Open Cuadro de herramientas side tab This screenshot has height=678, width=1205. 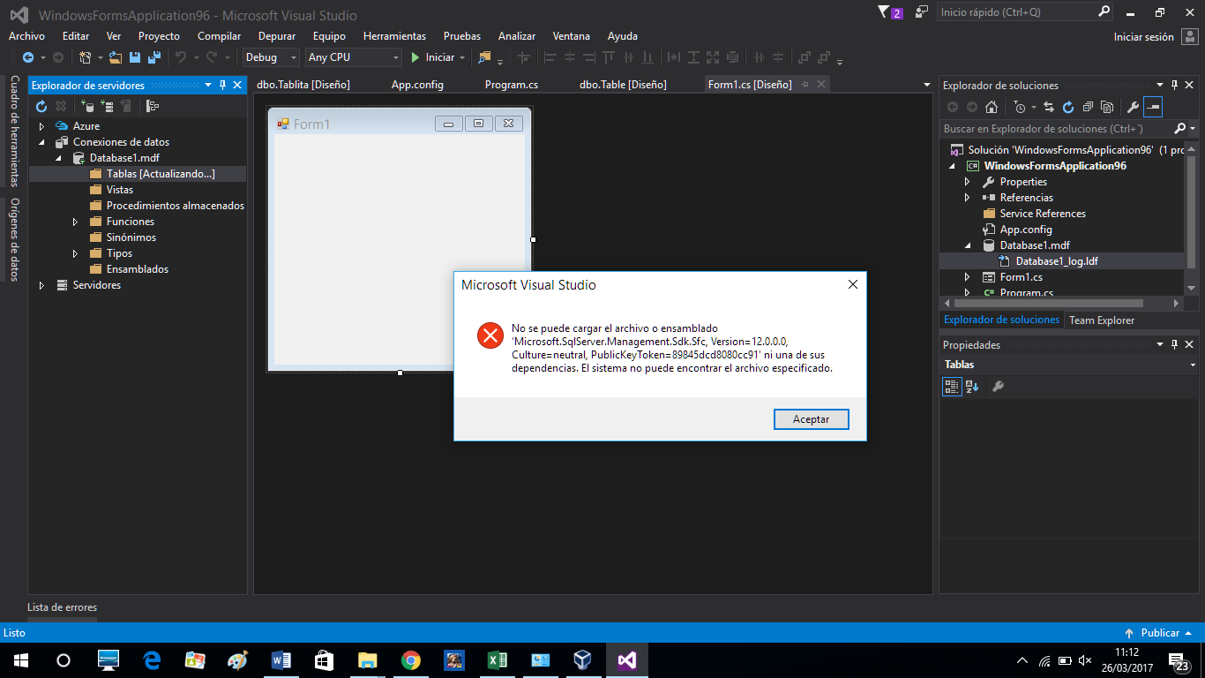point(14,131)
